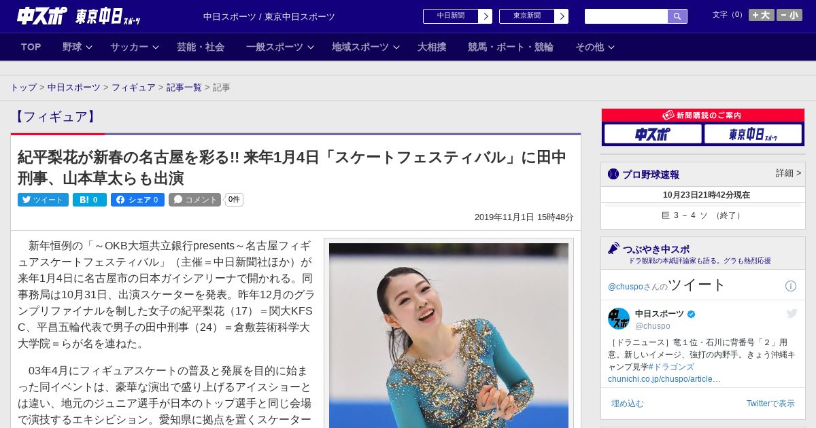The height and width of the screenshot is (428, 816).
Task: Open 中スポ subscription banner
Action: pyautogui.click(x=653, y=135)
